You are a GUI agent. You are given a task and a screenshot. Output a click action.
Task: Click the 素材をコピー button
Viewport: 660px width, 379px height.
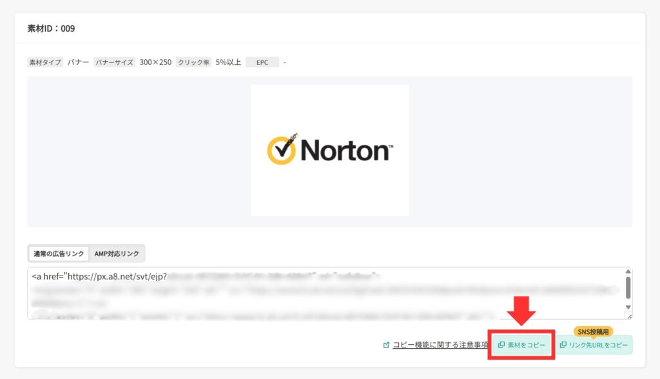tap(521, 344)
